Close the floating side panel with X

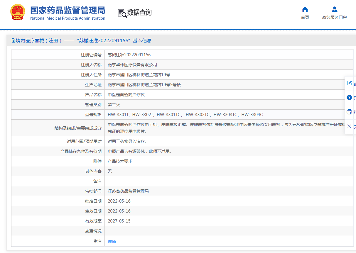tap(349, 126)
